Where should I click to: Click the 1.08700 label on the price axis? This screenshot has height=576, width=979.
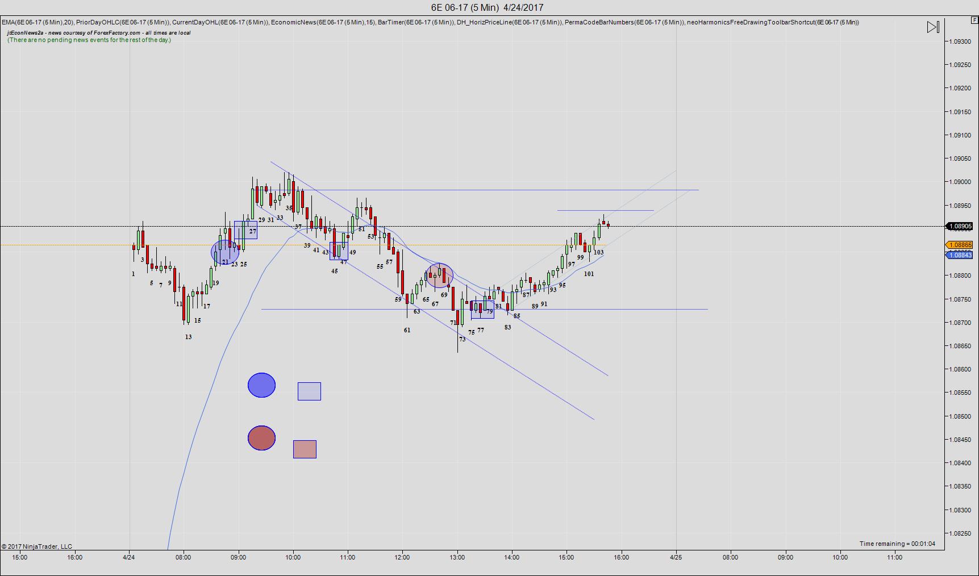click(x=959, y=323)
